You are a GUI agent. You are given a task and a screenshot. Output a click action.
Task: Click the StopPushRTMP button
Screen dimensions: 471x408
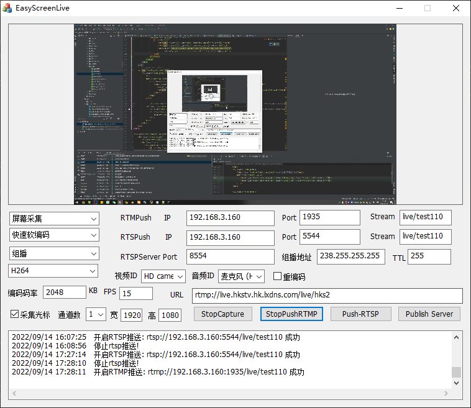[x=291, y=314]
